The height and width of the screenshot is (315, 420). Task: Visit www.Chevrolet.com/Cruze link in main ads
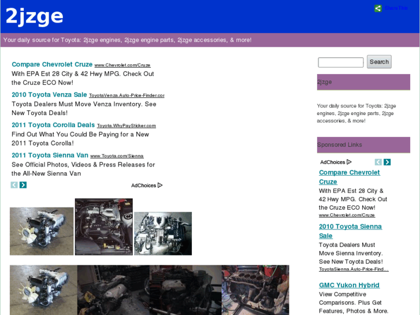(122, 65)
